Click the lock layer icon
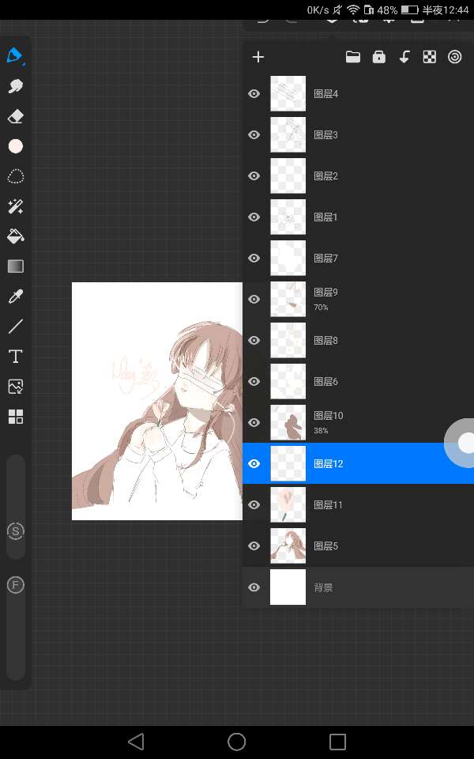Viewport: 474px width, 759px height. tap(378, 57)
